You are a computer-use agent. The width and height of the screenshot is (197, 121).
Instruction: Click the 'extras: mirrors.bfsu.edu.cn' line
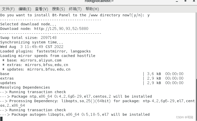pos(35,65)
